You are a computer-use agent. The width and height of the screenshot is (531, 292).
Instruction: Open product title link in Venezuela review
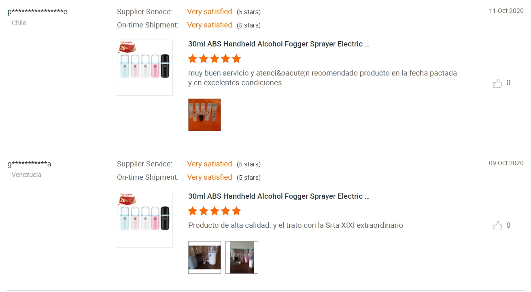[279, 196]
